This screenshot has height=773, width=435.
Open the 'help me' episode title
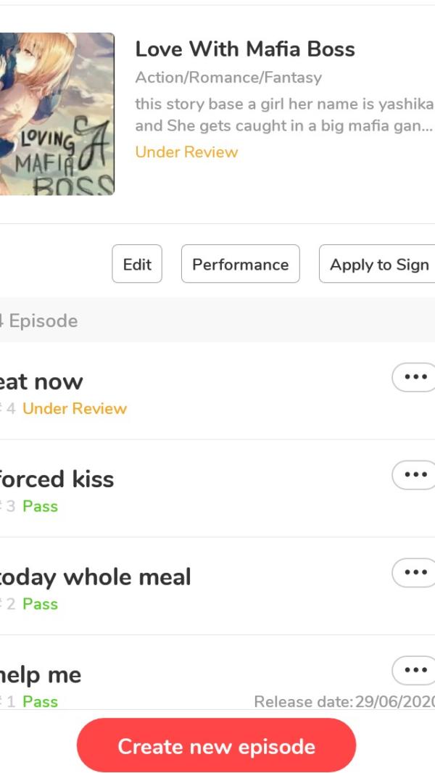click(41, 675)
